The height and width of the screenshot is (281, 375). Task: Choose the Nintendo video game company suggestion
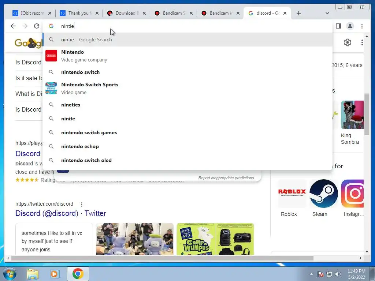pos(187,56)
